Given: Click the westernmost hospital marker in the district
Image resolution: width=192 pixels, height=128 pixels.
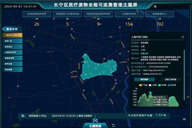Looking at the screenshot, I should pos(88,66).
